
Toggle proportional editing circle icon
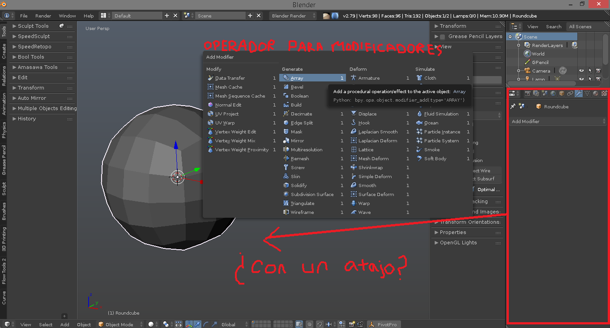[x=310, y=324]
